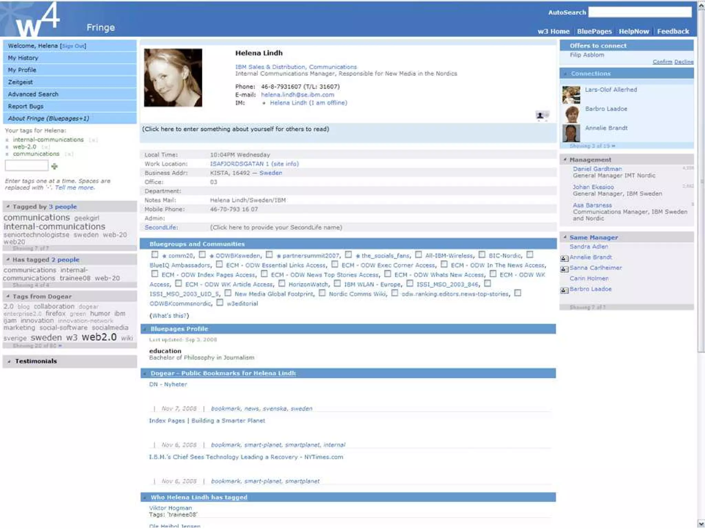The width and height of the screenshot is (705, 529).
Task: Click the 'Tell me more' tagging help link
Action: pos(75,188)
